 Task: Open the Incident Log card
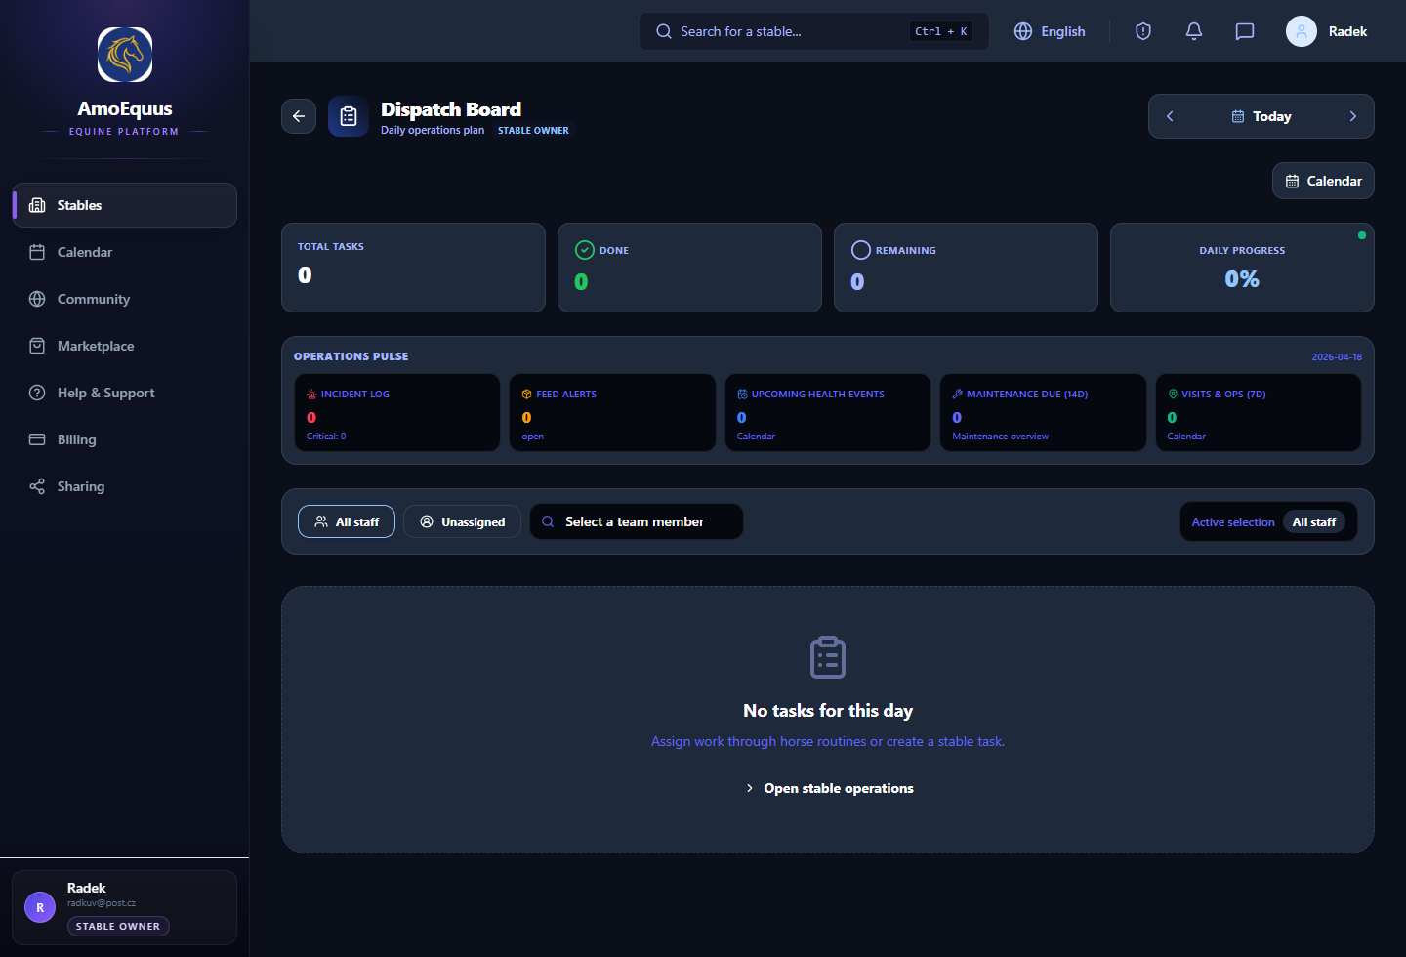396,413
